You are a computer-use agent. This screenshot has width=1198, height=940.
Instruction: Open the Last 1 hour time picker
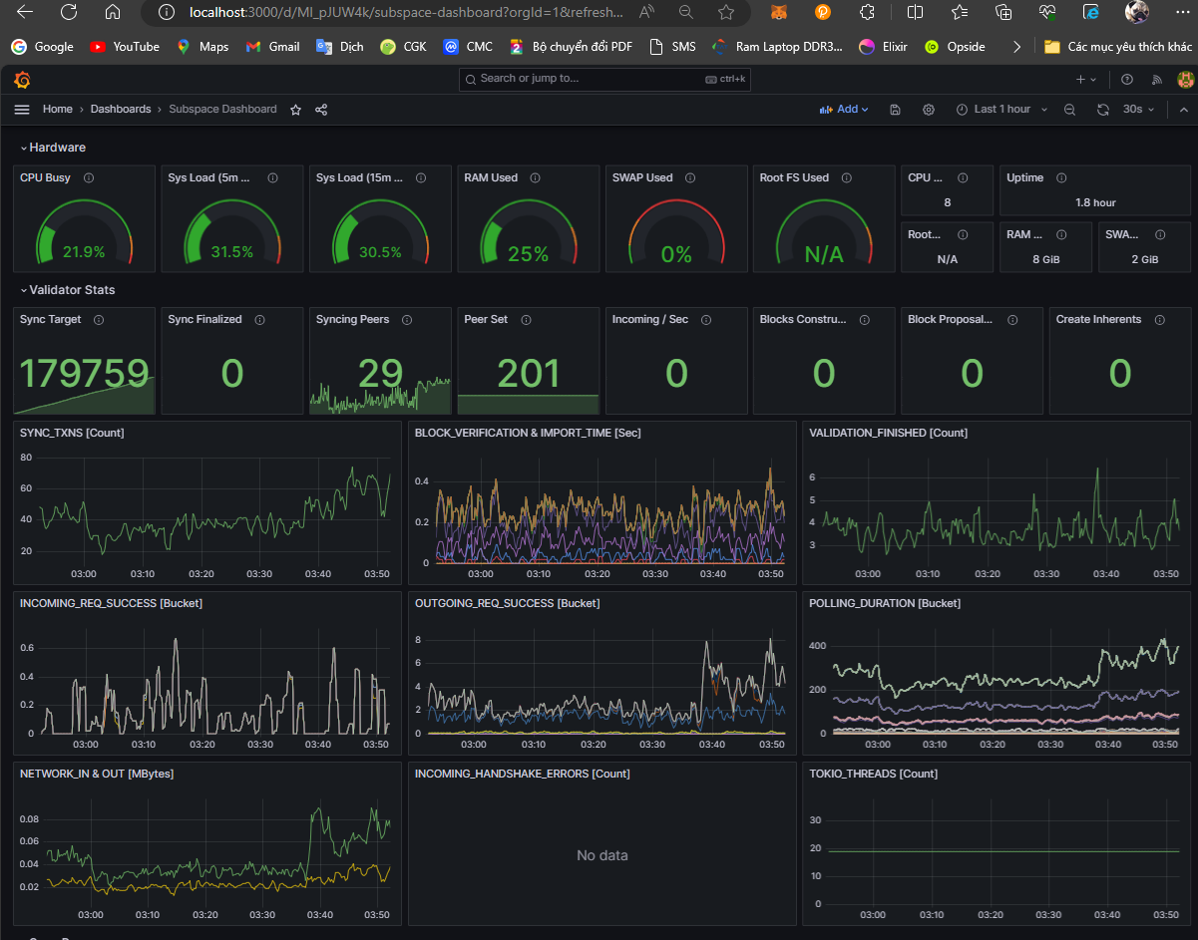coord(1000,109)
